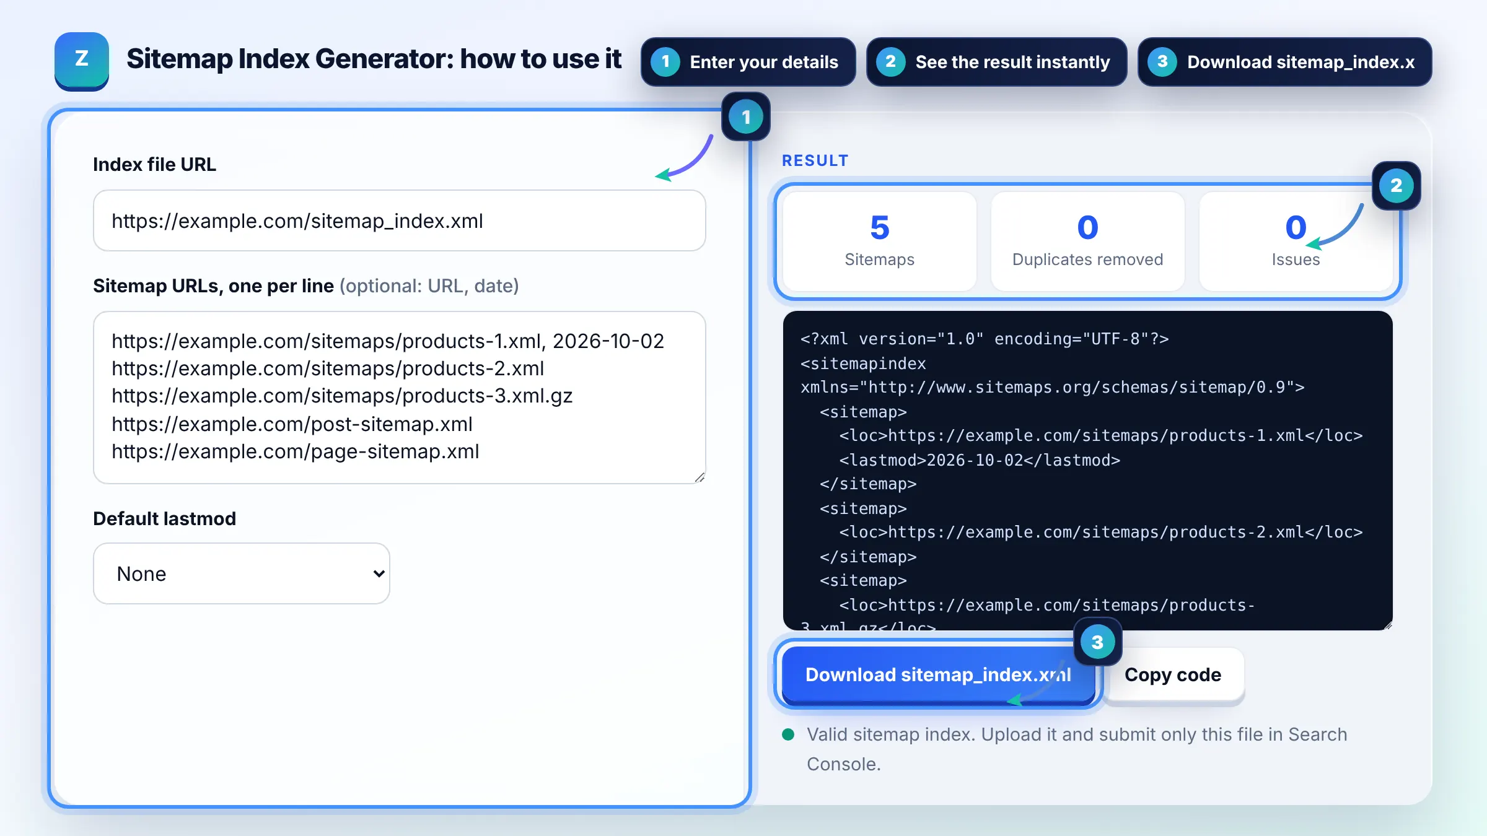1487x836 pixels.
Task: Click the 'https://example.com/post-sitemap.xml' line in textarea
Action: [292, 424]
